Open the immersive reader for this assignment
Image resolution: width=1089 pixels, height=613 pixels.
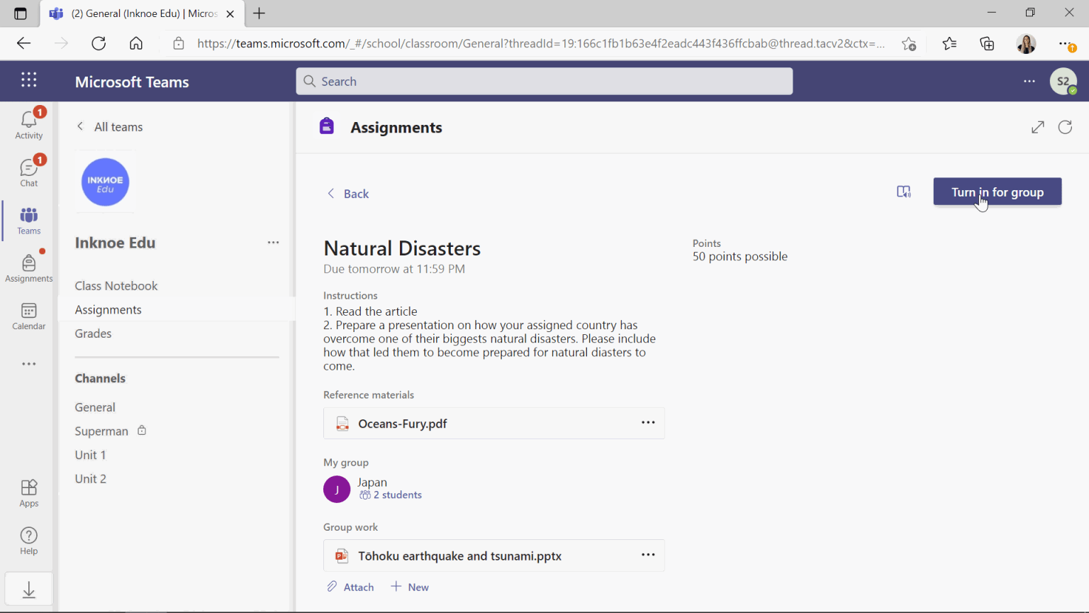(x=903, y=191)
